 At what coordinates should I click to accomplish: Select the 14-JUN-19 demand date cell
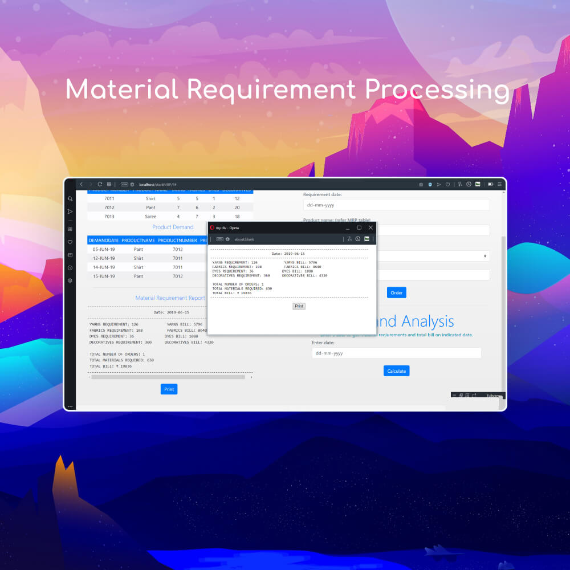(104, 267)
